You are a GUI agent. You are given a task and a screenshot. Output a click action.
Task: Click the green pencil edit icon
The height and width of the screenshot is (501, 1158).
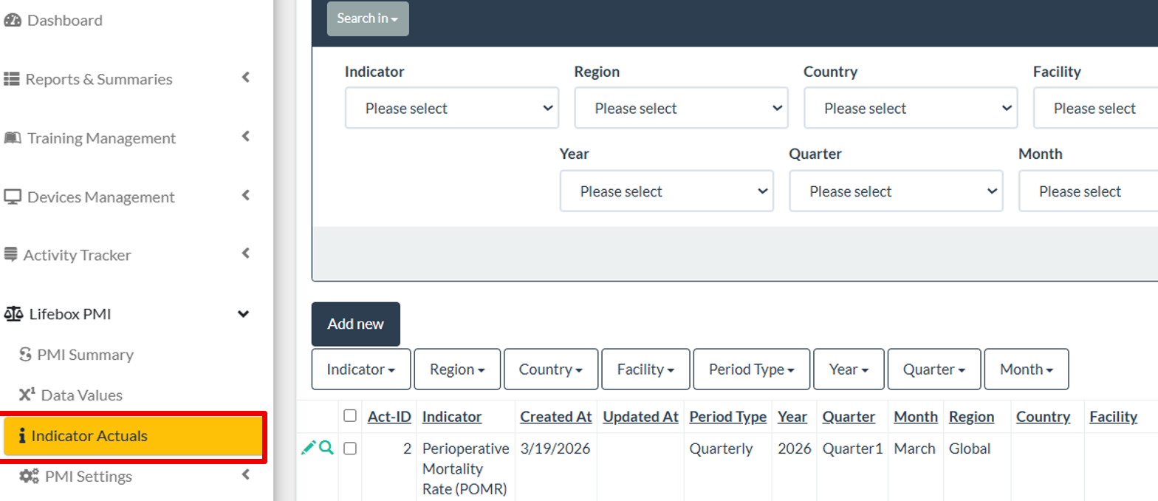click(309, 447)
